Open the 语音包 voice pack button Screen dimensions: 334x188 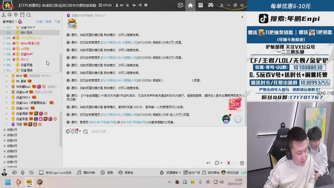(126, 173)
